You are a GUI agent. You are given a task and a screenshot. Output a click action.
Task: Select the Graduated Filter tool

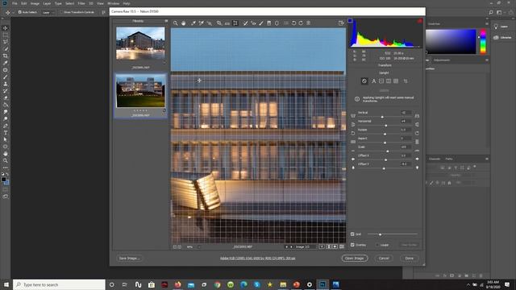click(268, 23)
